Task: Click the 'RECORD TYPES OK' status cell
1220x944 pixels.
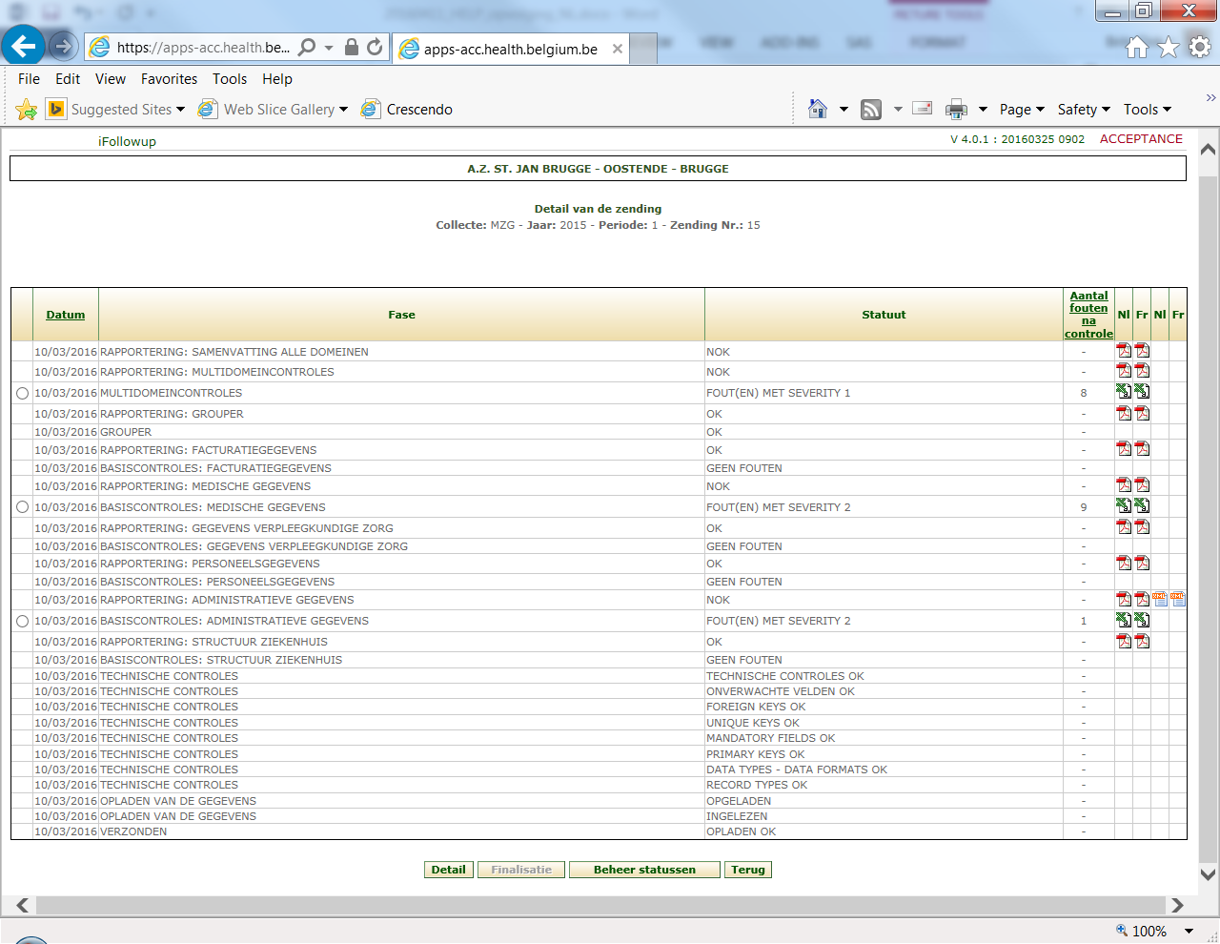Action: (884, 785)
